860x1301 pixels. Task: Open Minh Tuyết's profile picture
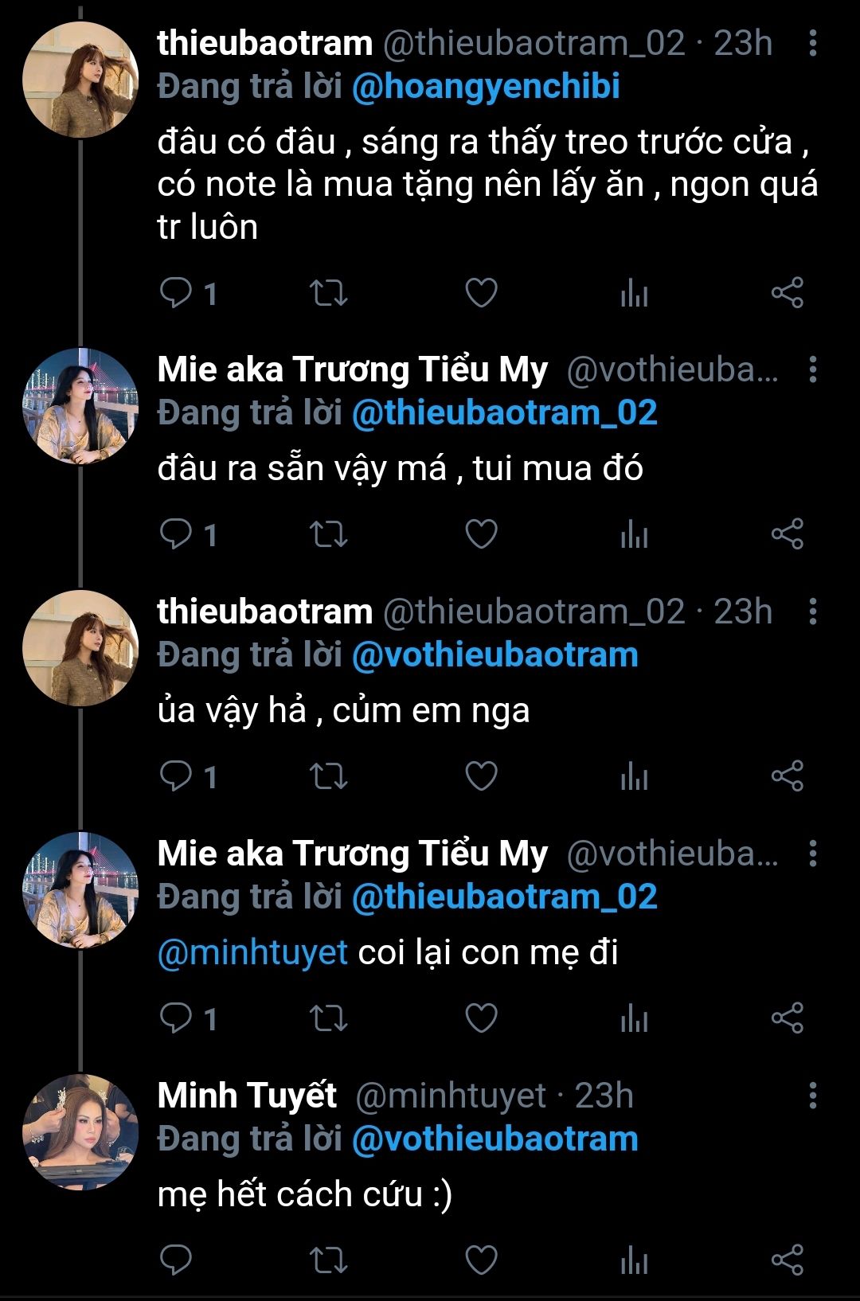tap(80, 1131)
